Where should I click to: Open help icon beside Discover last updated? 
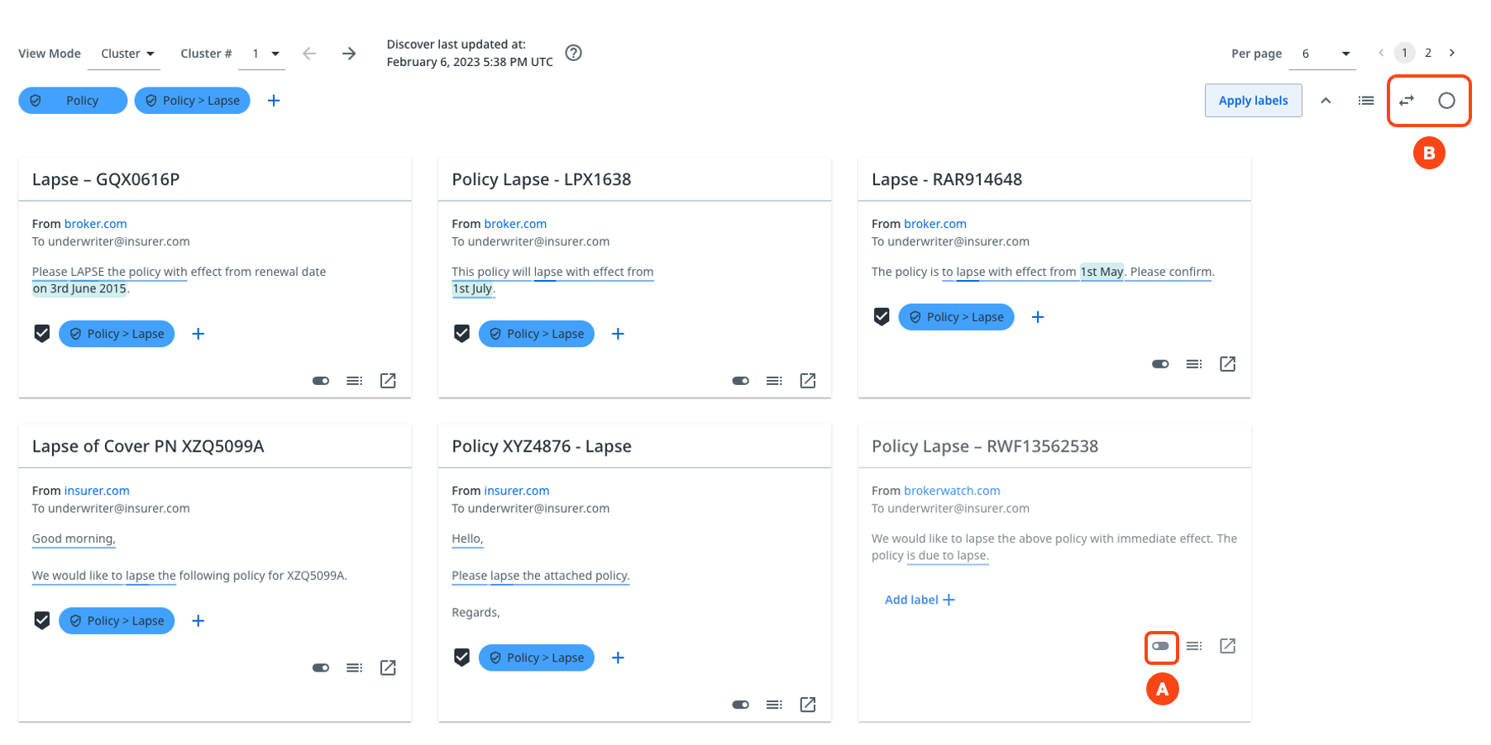[573, 53]
